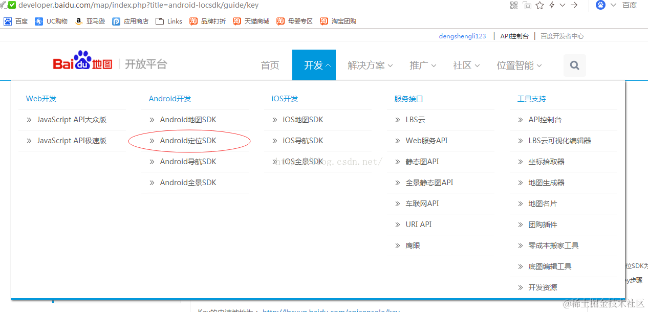Collapse the 开发 navigation menu
This screenshot has width=648, height=312.
[x=314, y=65]
